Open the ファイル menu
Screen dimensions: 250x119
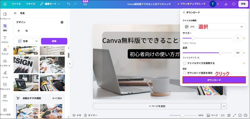(16, 4)
